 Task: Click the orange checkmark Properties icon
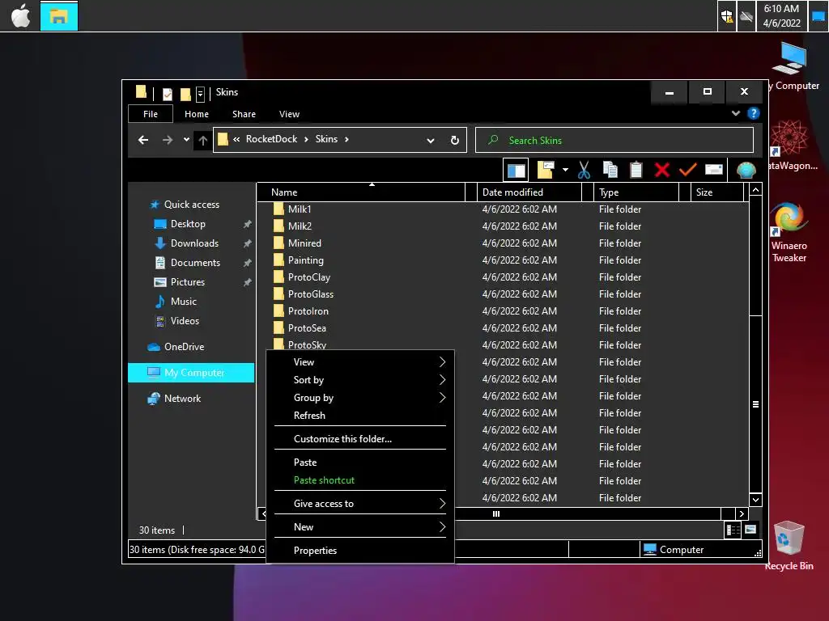(687, 170)
